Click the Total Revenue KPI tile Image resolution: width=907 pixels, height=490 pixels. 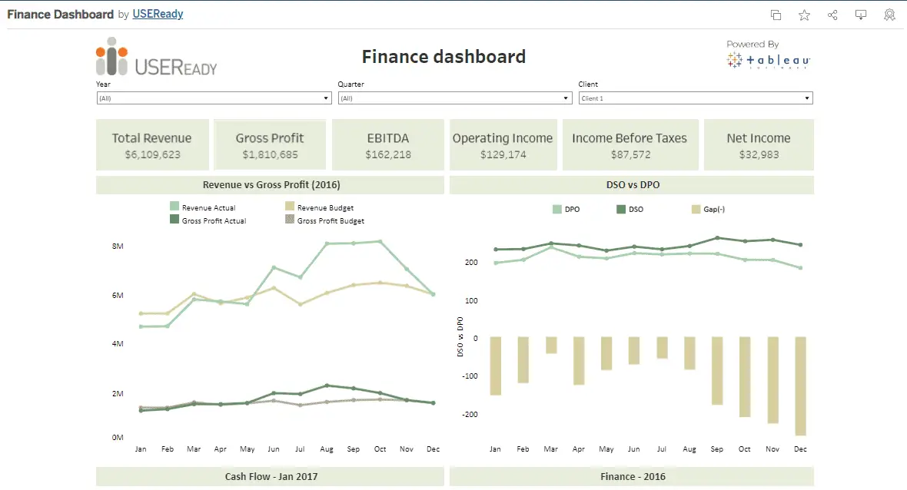point(152,144)
